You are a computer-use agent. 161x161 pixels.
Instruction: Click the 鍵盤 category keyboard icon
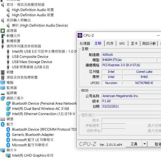point(3,119)
